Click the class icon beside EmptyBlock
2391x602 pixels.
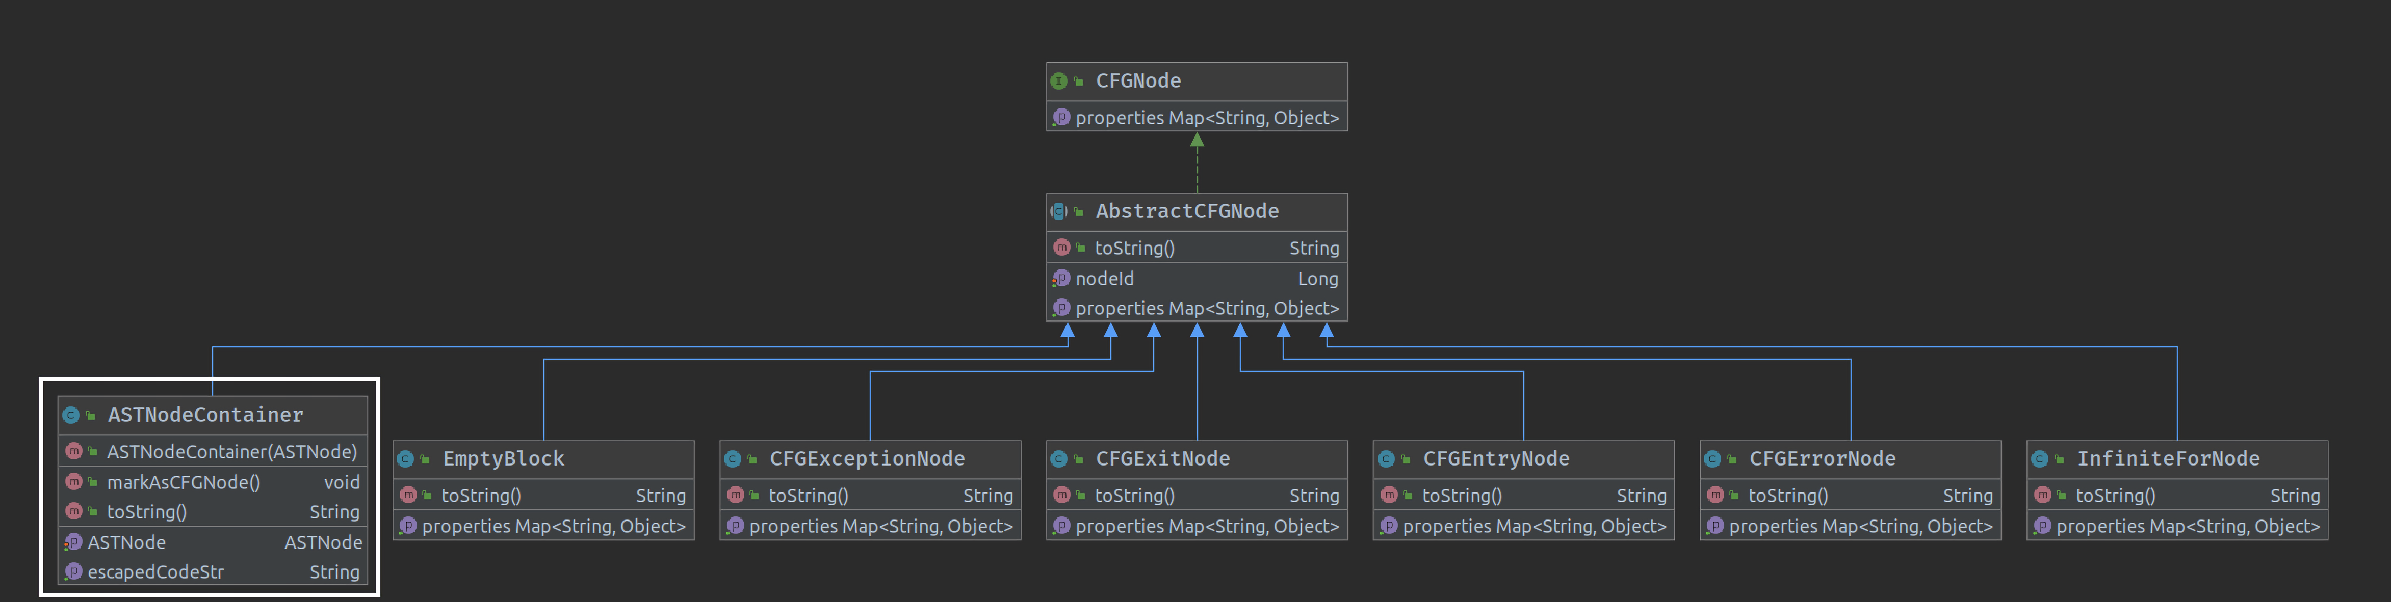click(x=406, y=459)
